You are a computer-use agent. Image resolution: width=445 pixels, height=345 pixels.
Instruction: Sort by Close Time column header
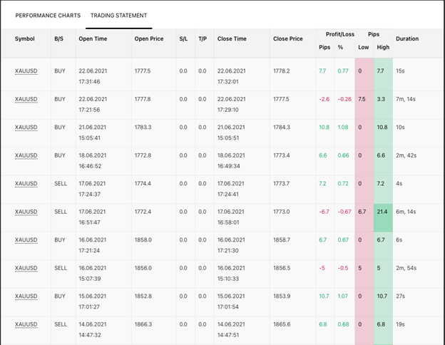click(233, 38)
